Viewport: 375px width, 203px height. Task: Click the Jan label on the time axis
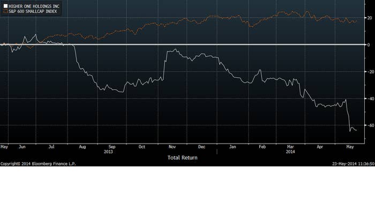(x=232, y=147)
